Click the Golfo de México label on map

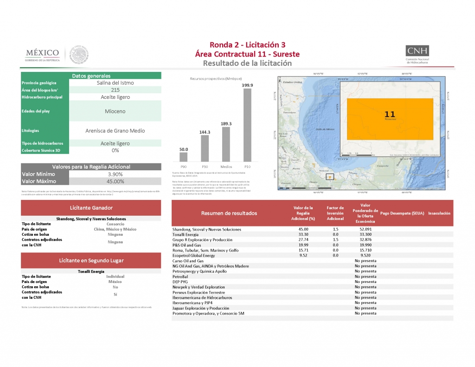(325, 129)
